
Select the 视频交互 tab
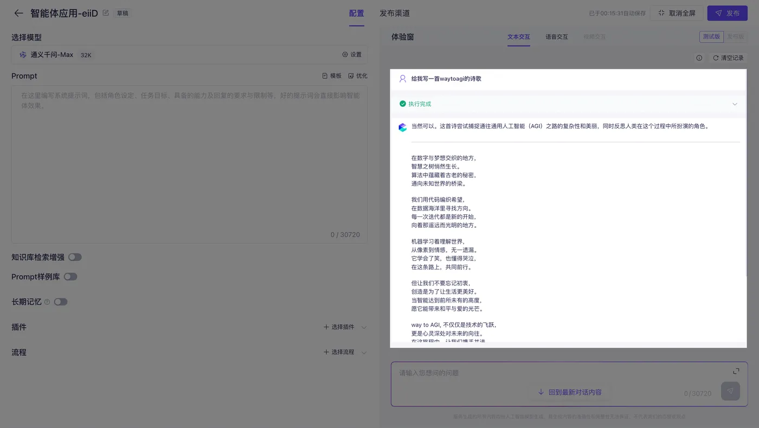pyautogui.click(x=595, y=37)
